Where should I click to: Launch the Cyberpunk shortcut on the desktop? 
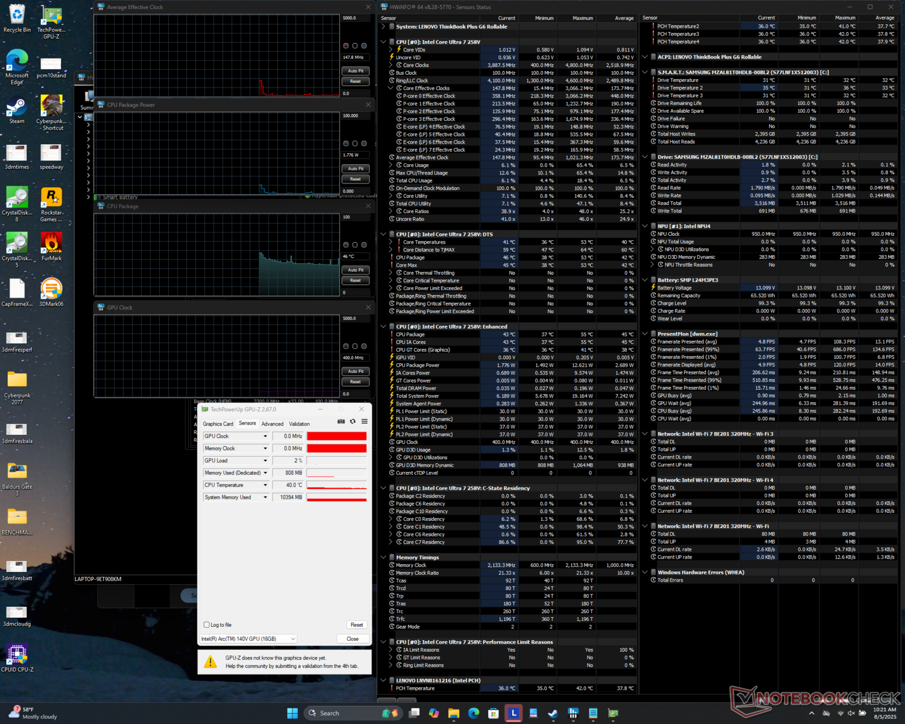click(51, 113)
